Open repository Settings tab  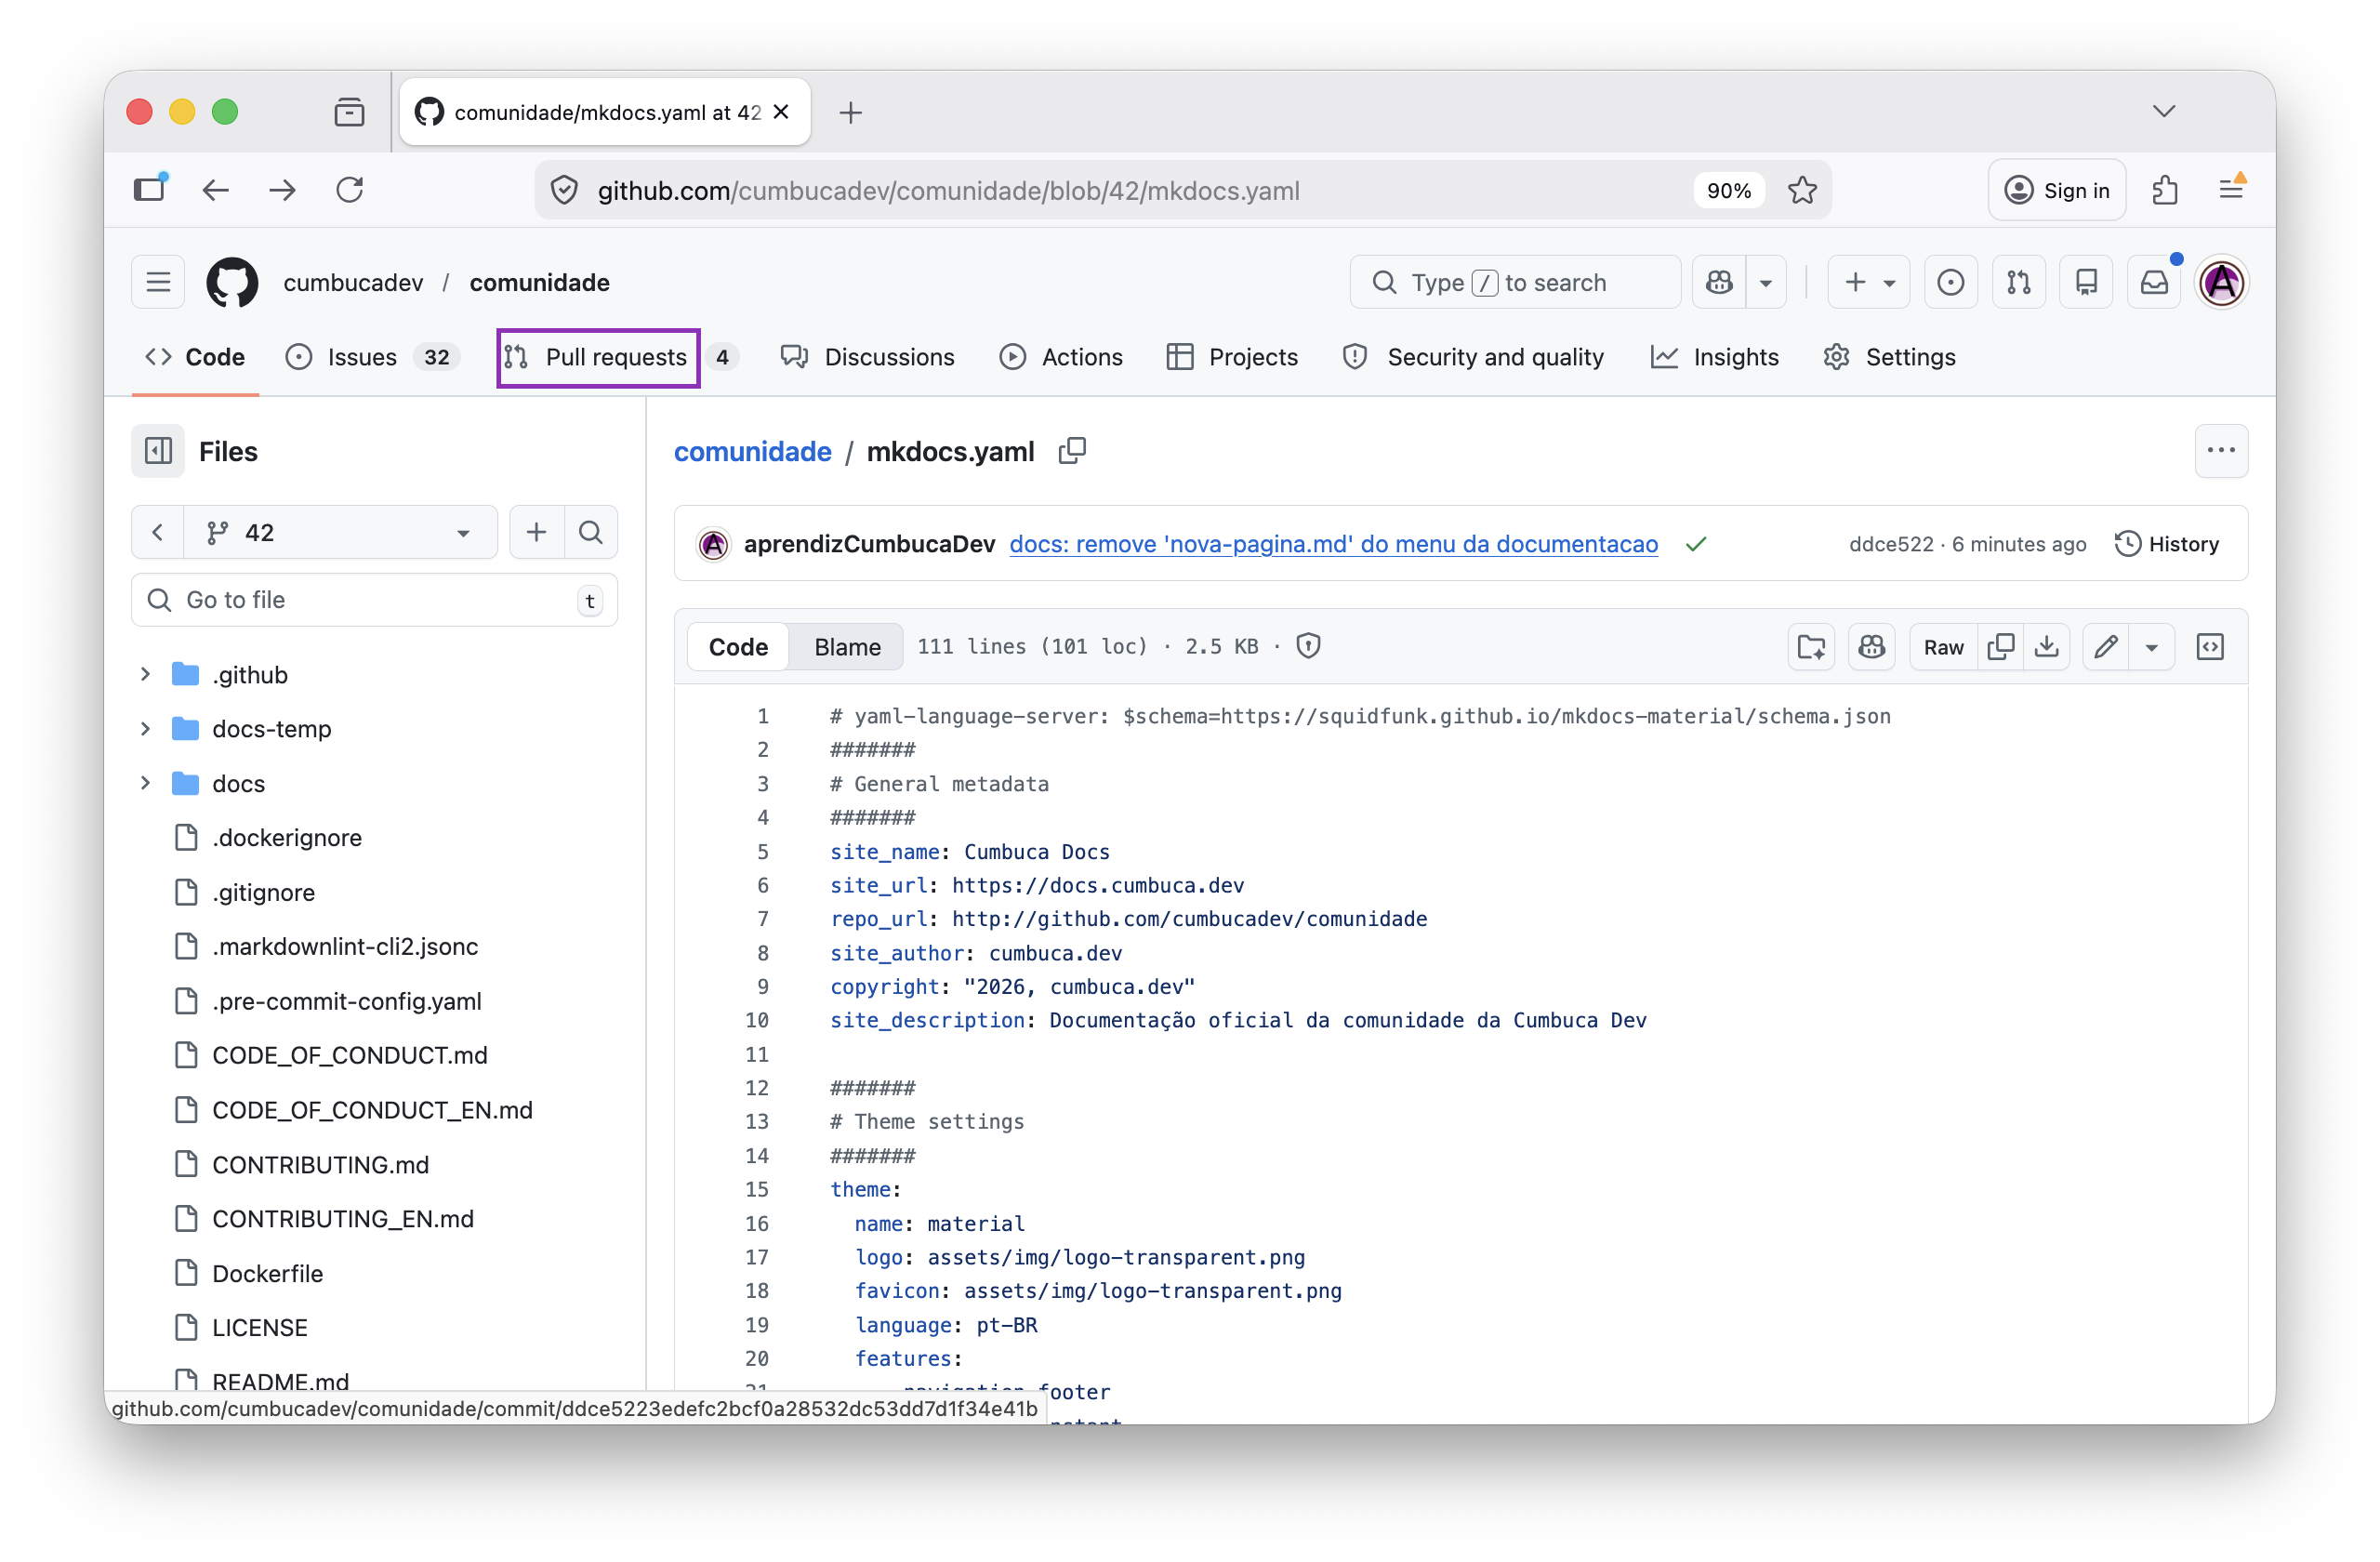click(x=1889, y=357)
